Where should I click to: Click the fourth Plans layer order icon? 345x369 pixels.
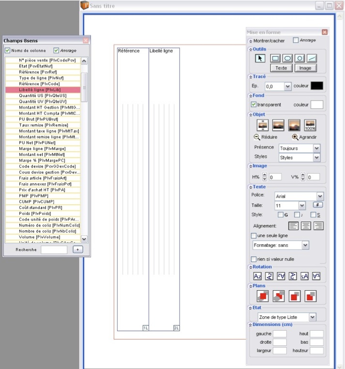310,296
